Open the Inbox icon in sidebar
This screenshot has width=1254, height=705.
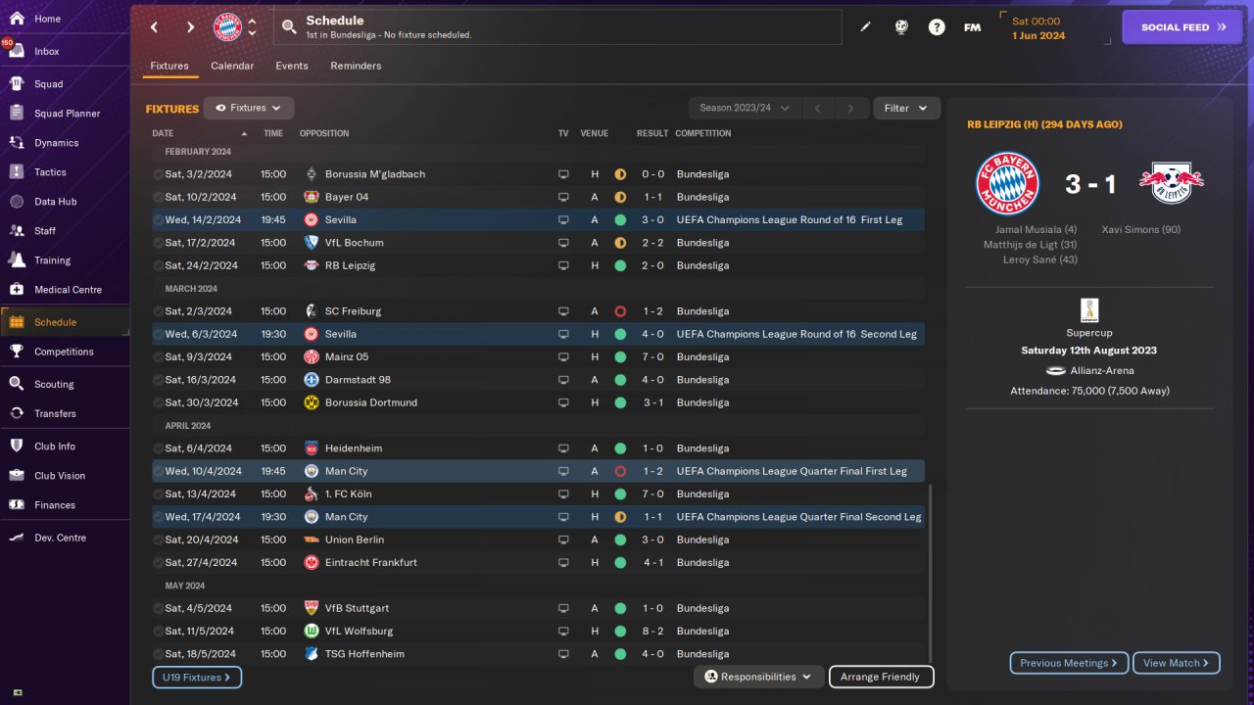coord(16,51)
